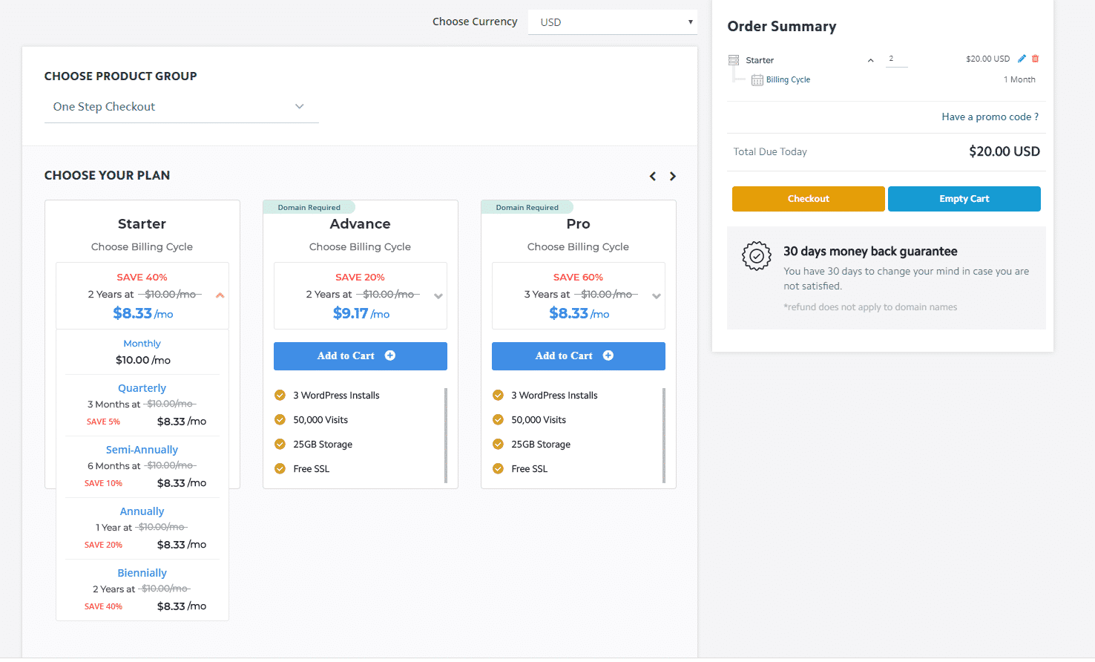Click the Starter quantity input field
The height and width of the screenshot is (662, 1095).
[x=896, y=59]
